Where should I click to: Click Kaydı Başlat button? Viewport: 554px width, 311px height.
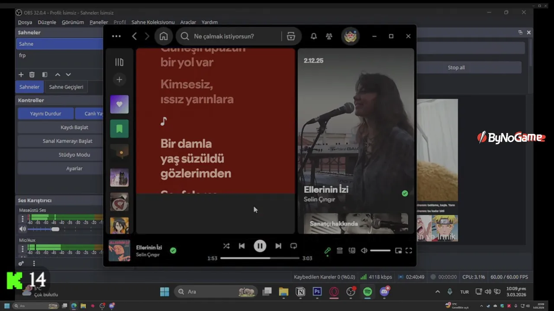[x=61, y=127]
